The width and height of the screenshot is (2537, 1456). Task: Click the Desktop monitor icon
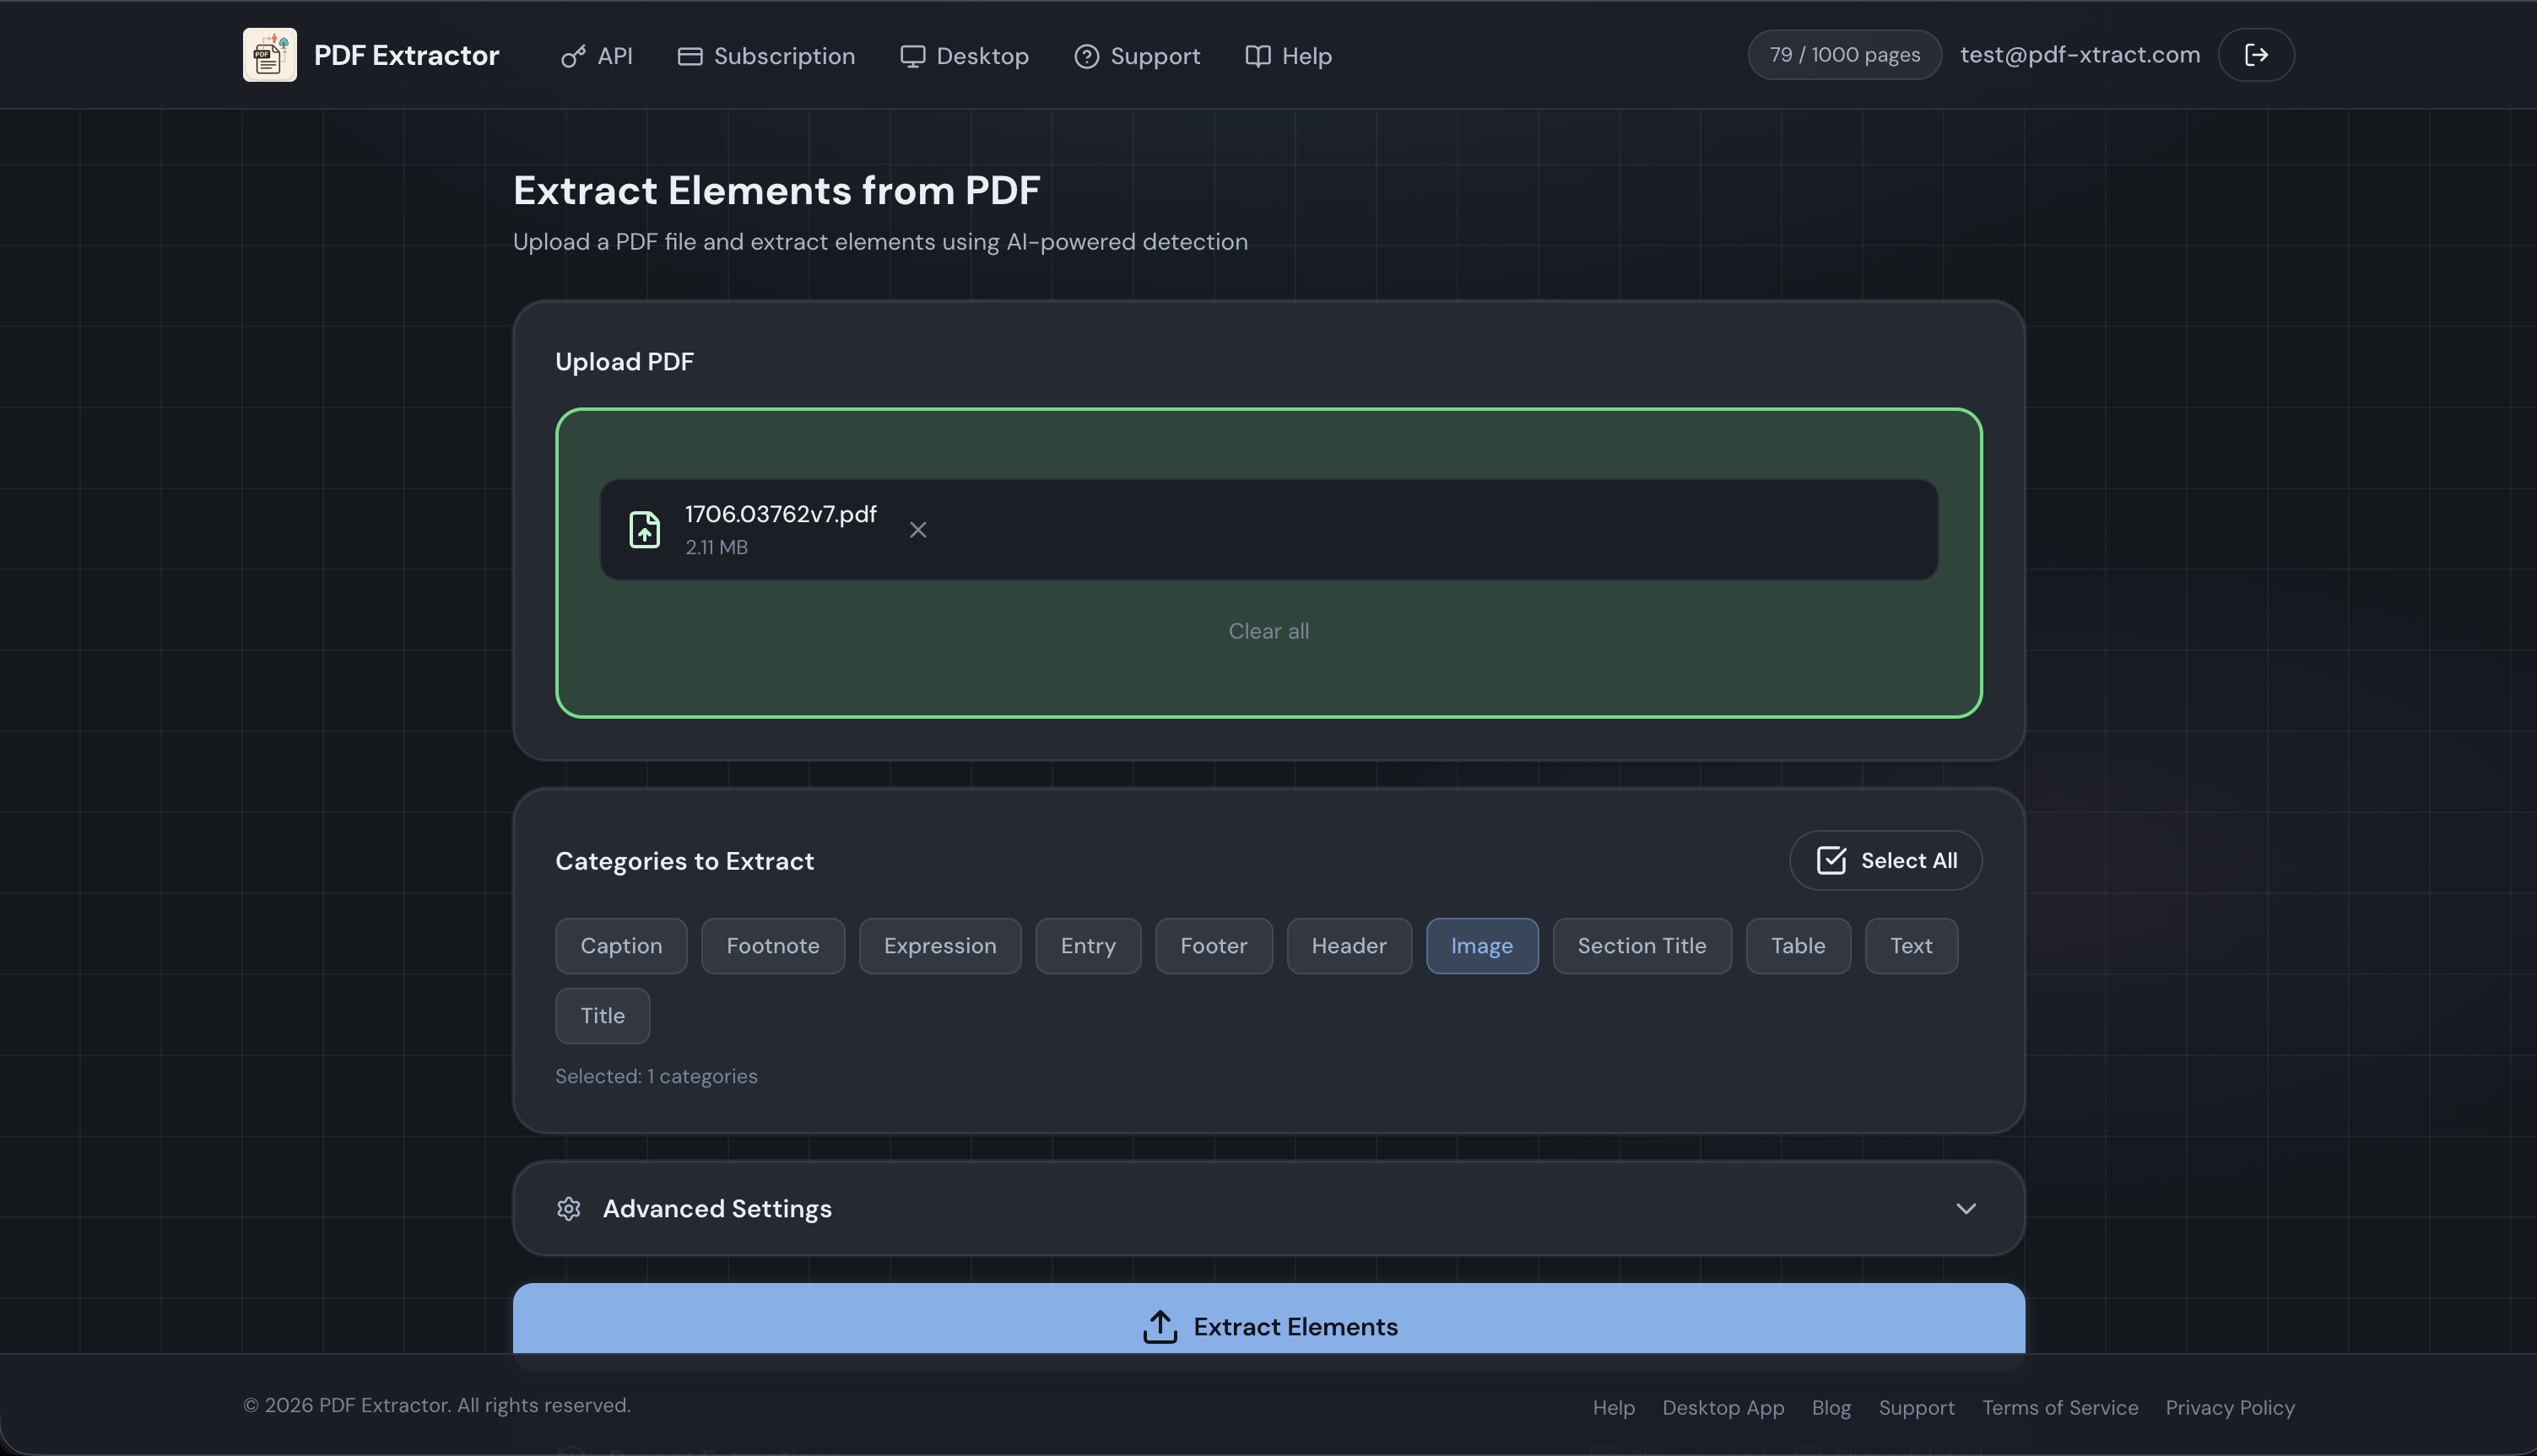(912, 56)
